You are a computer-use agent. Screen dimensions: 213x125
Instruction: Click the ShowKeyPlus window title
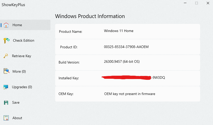click(x=13, y=5)
